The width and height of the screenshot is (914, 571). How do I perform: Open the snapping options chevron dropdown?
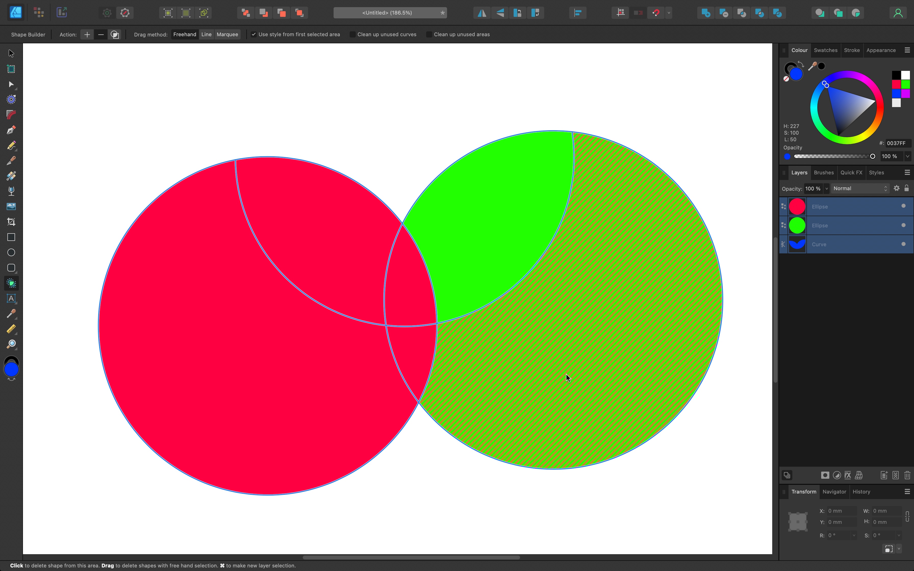pyautogui.click(x=669, y=12)
